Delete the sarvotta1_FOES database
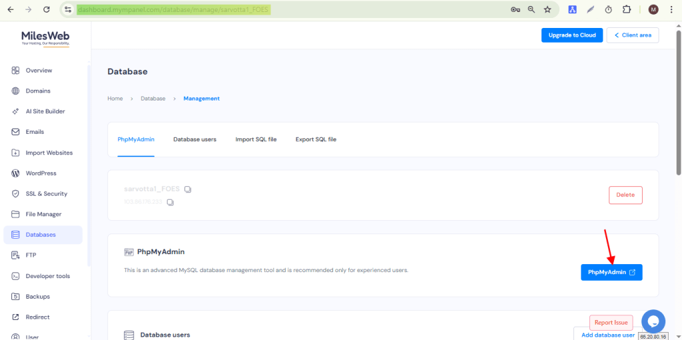Viewport: 682px width, 340px height. coord(625,195)
